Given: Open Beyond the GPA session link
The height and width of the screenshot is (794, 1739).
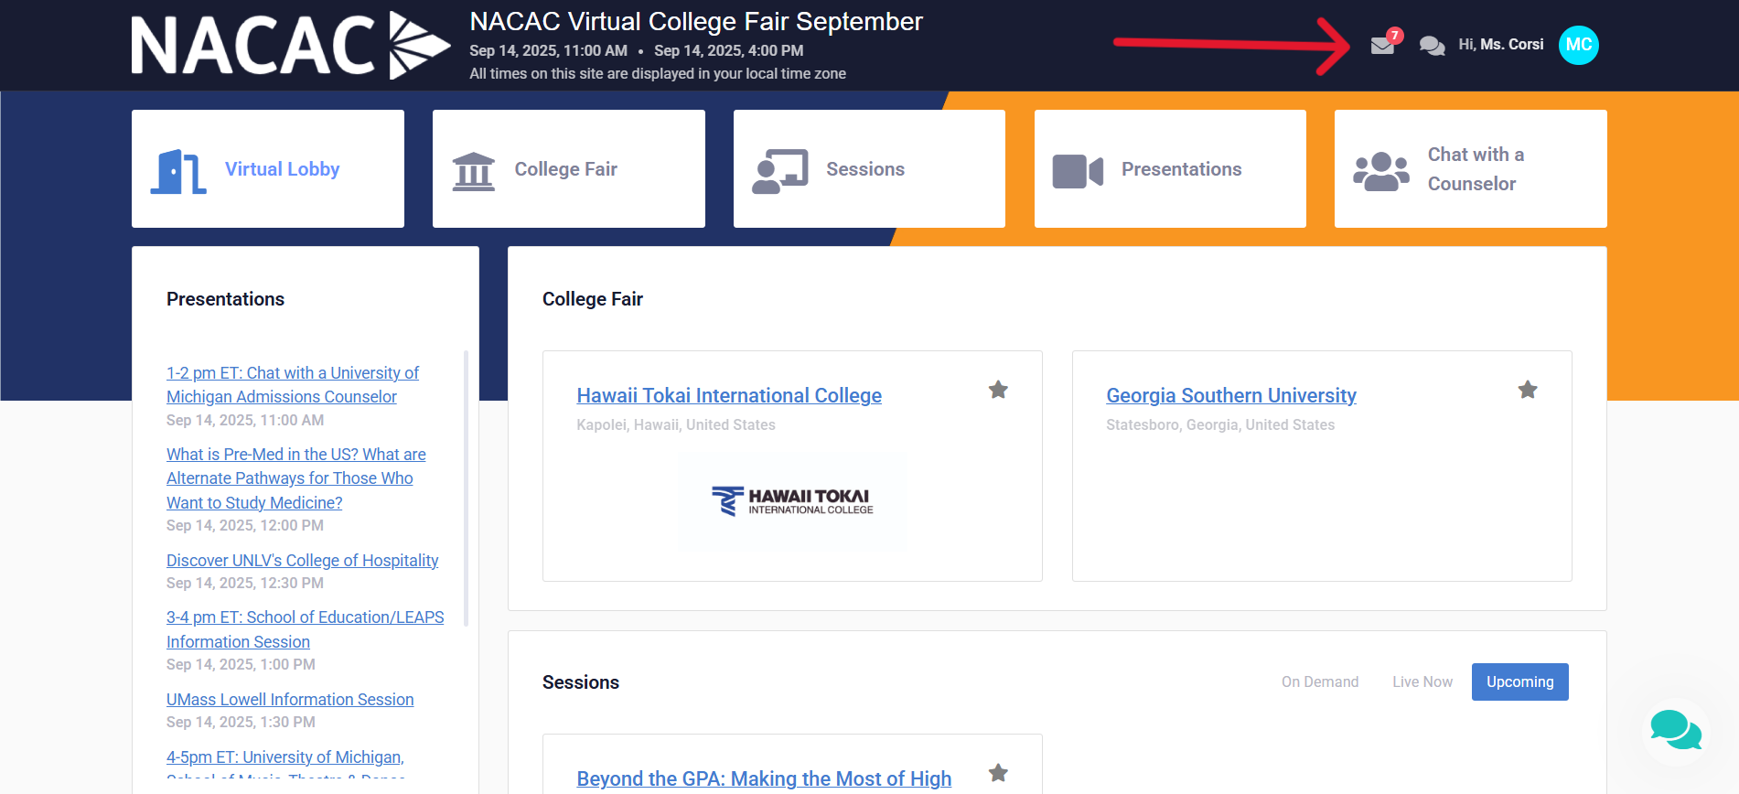Looking at the screenshot, I should tap(764, 778).
